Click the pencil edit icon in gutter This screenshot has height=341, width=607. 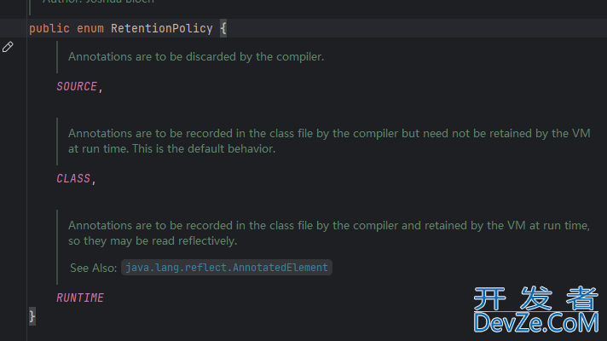[8, 47]
